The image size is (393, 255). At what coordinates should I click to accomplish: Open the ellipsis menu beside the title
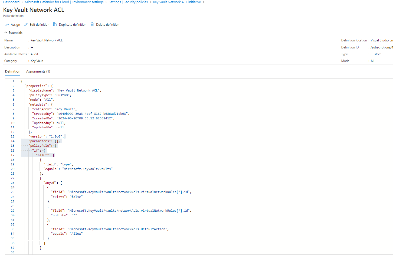pos(71,10)
